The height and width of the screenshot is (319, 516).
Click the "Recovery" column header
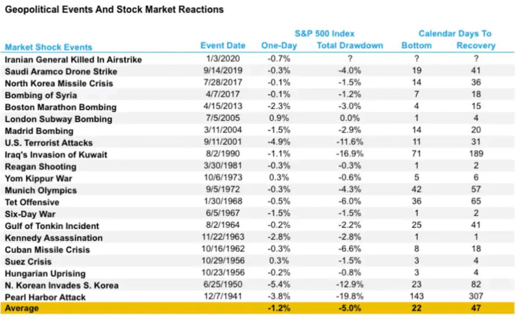click(476, 46)
